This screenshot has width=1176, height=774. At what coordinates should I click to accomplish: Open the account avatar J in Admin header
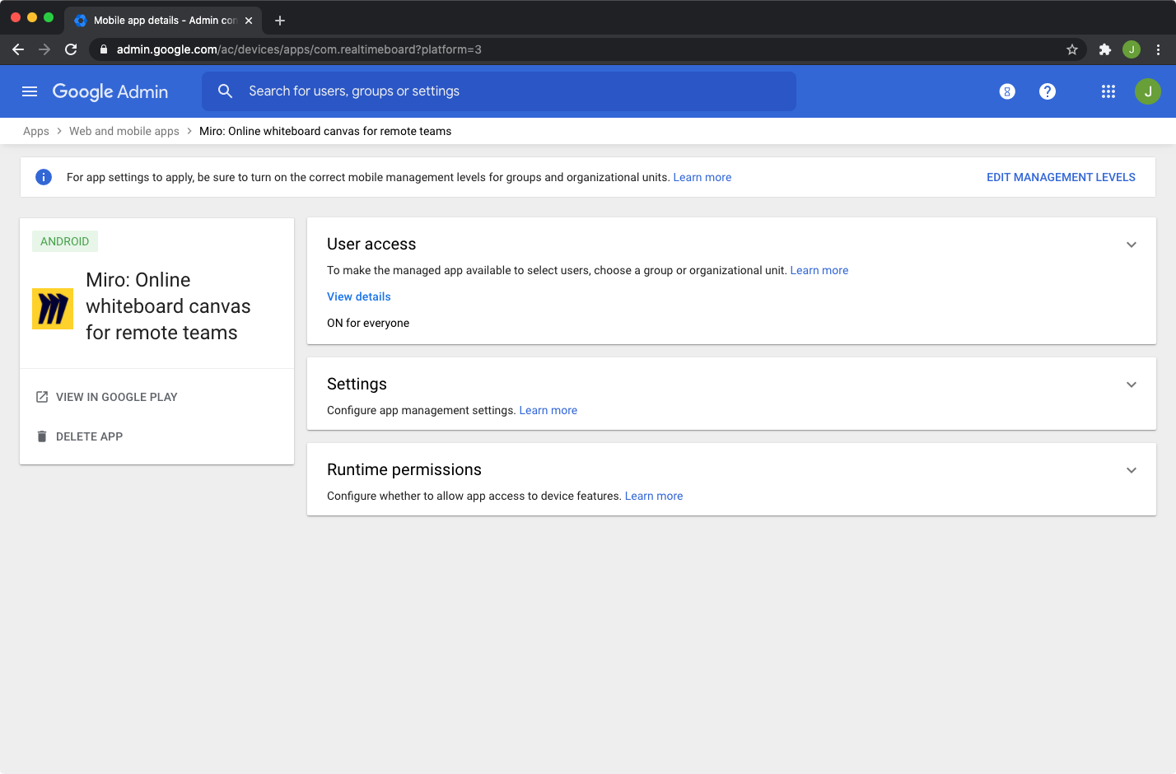pos(1148,91)
